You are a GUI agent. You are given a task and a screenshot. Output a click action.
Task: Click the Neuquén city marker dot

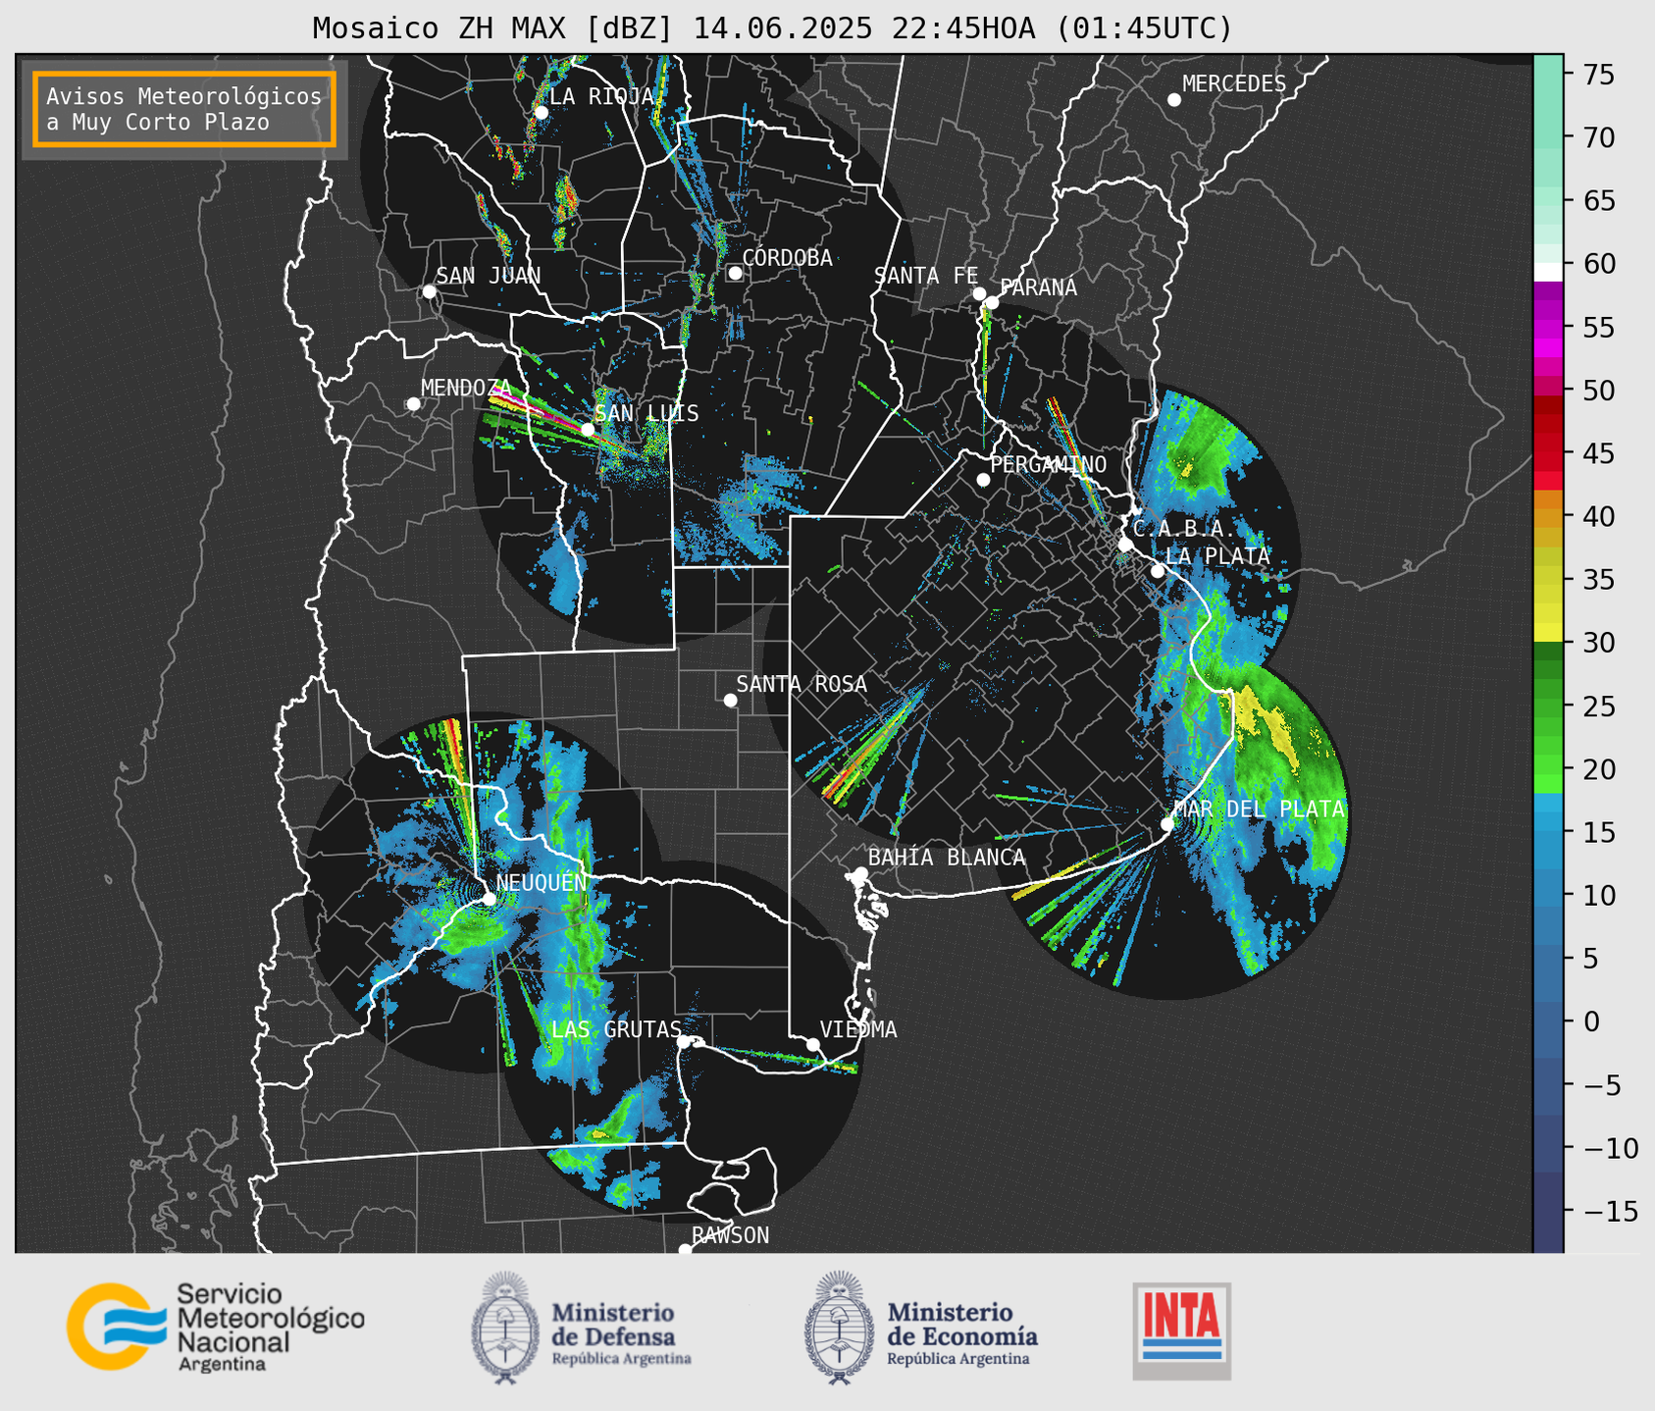489,899
